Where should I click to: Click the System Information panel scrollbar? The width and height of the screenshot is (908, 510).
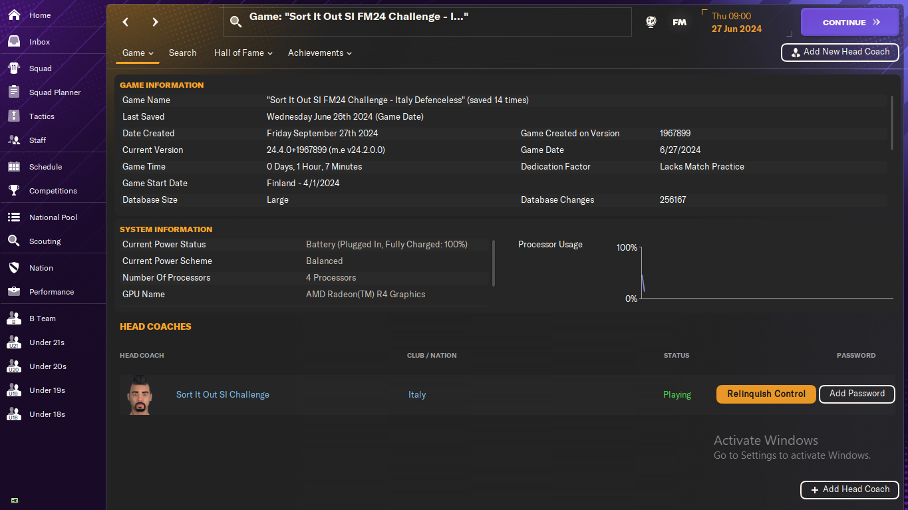click(x=494, y=263)
